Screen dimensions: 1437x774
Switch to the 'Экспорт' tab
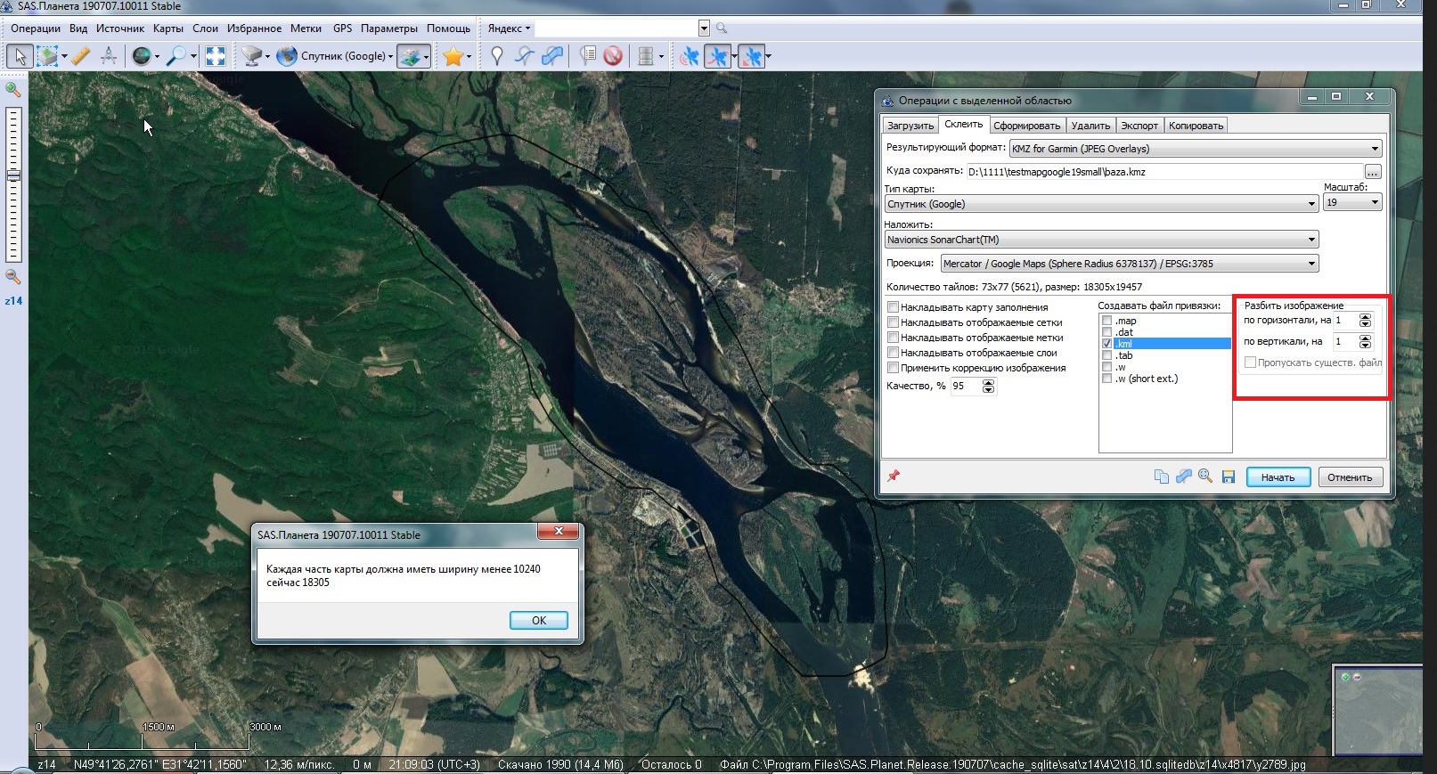point(1139,126)
